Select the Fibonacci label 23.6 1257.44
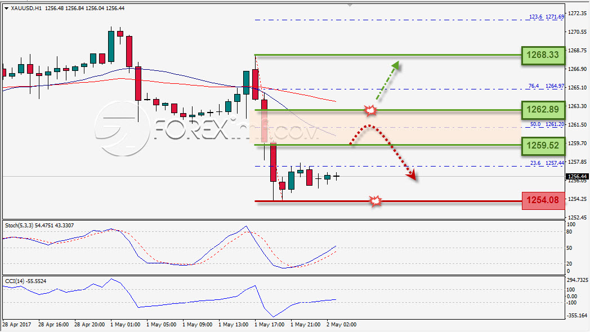The width and height of the screenshot is (590, 332). tap(547, 163)
